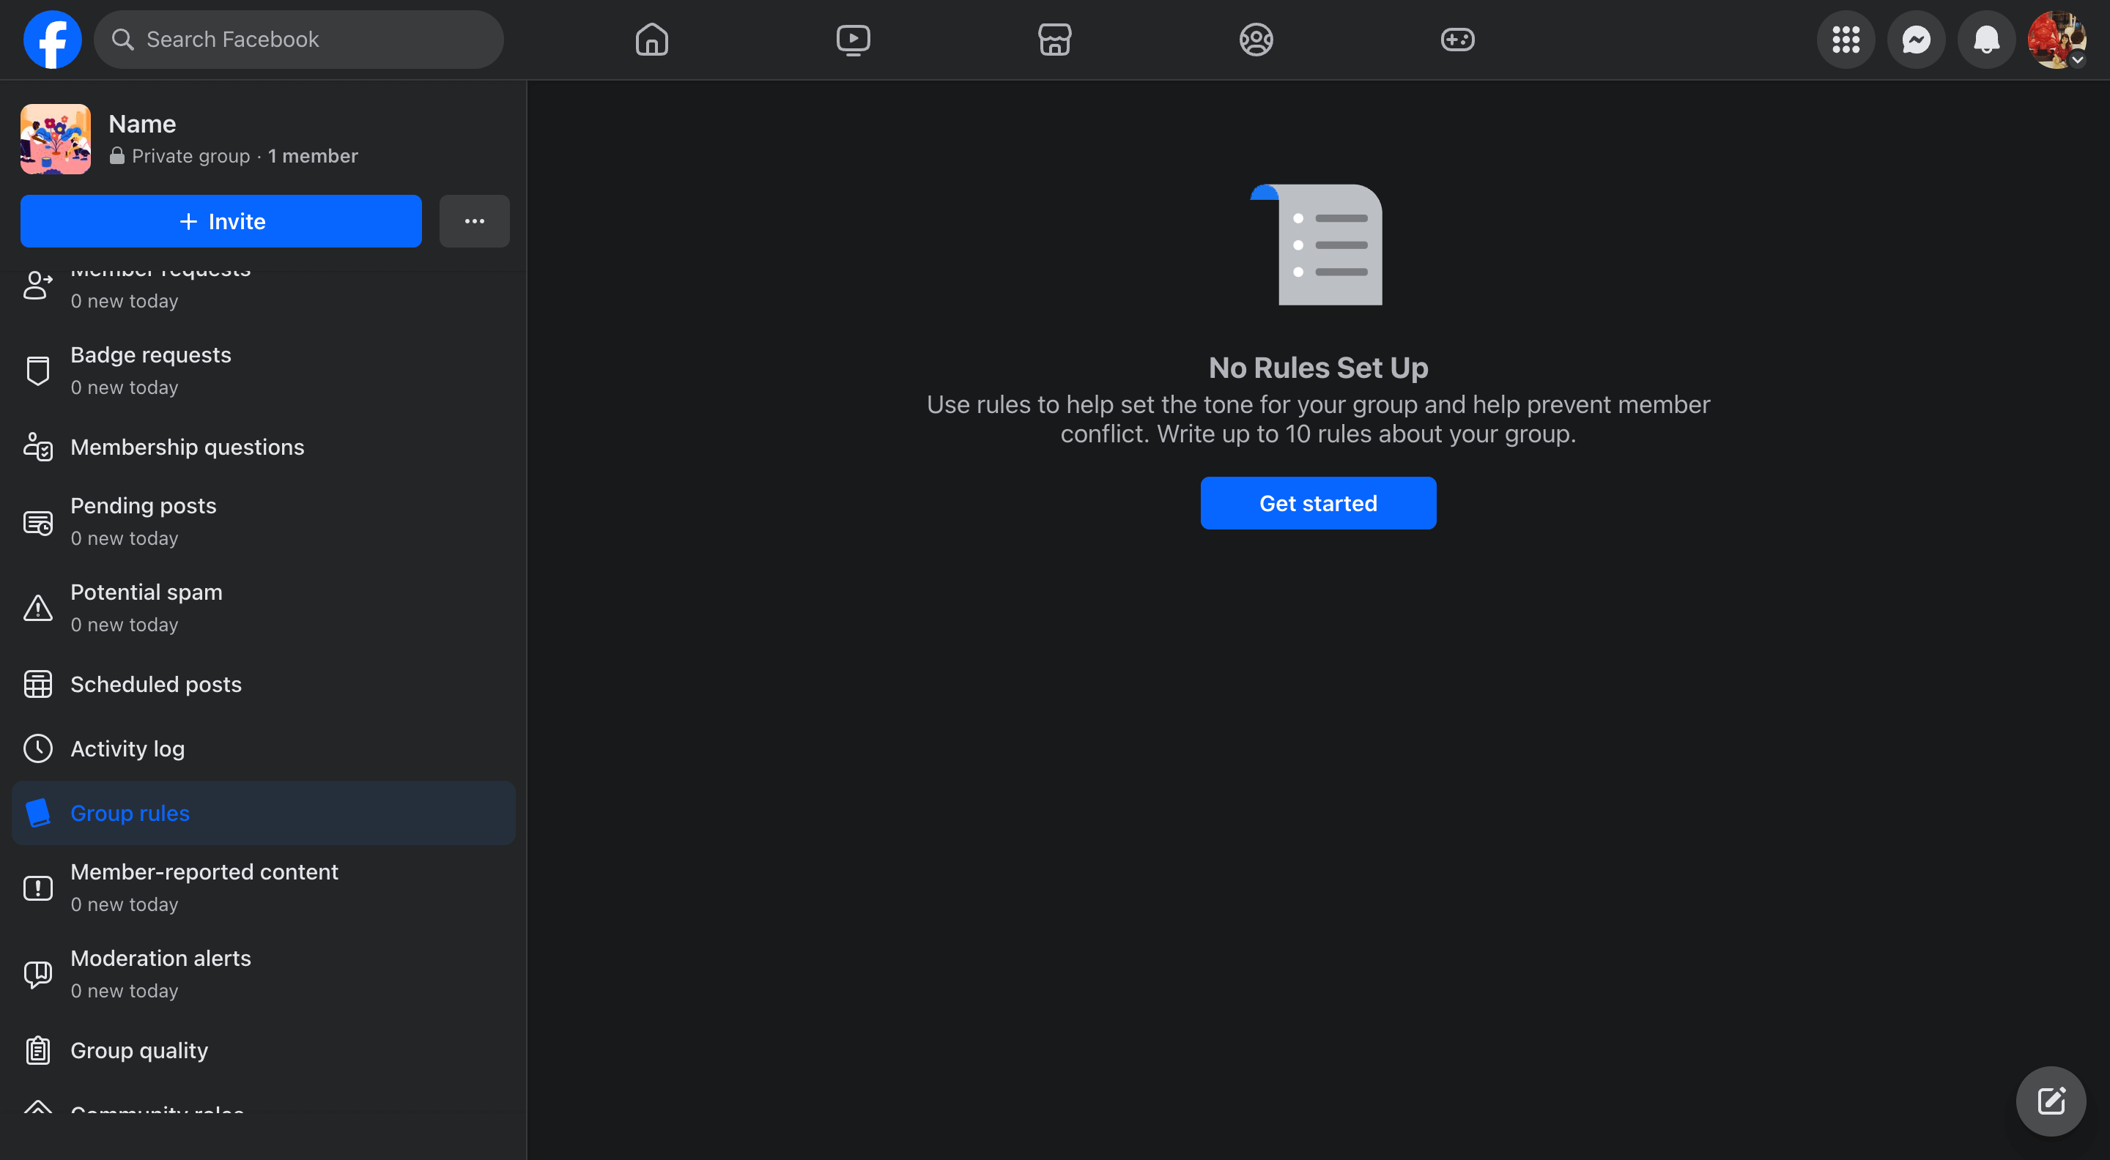Select Group rules in the sidebar
Screen dimensions: 2110x1160
(130, 813)
